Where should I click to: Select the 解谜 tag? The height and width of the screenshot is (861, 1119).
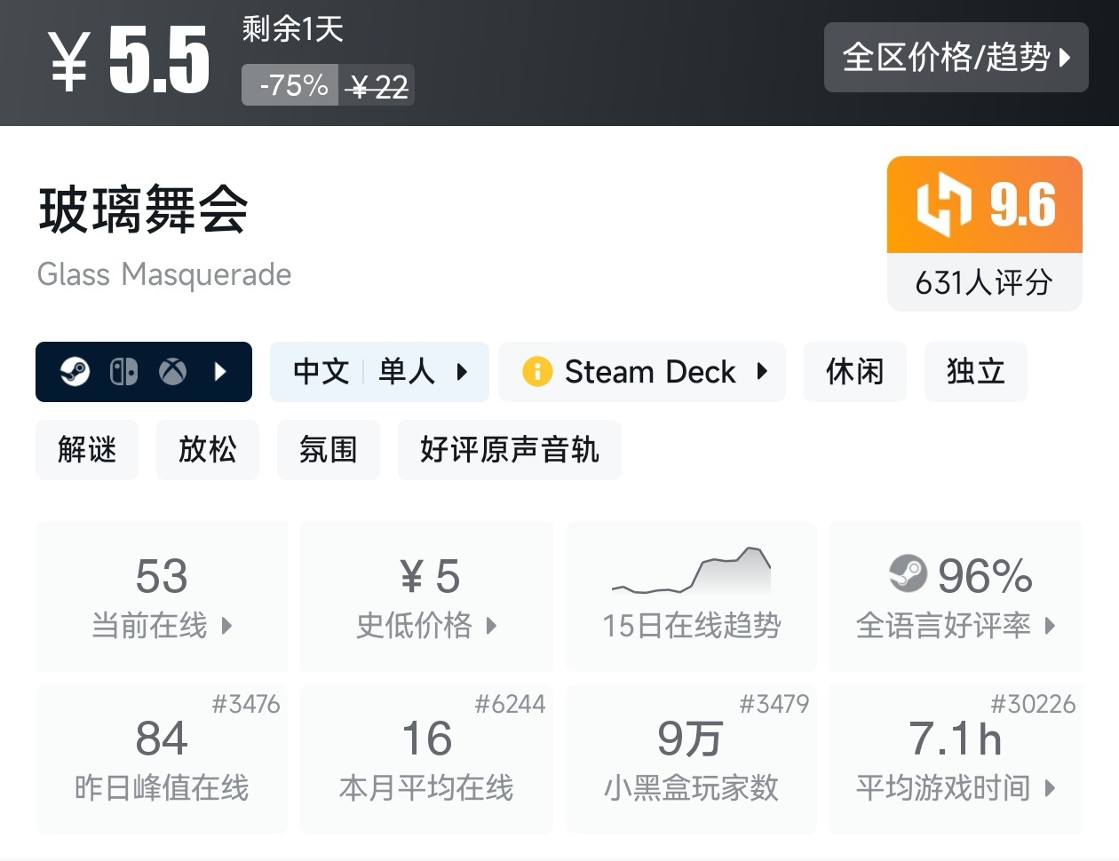(x=87, y=450)
